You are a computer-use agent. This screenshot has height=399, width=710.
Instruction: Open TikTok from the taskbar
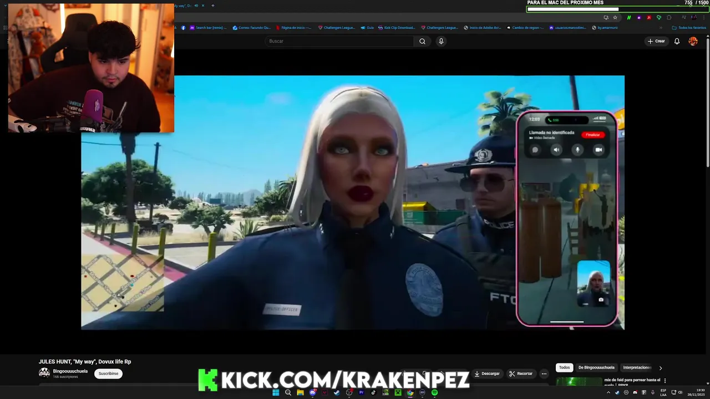point(373,392)
